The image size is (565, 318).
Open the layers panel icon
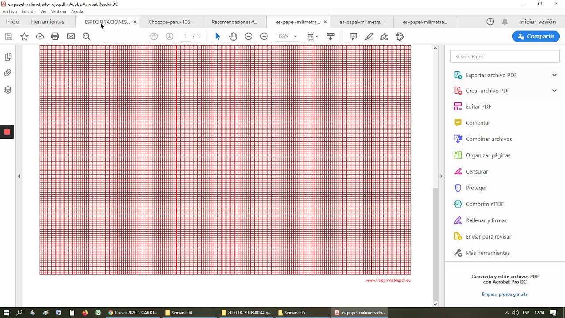(8, 90)
